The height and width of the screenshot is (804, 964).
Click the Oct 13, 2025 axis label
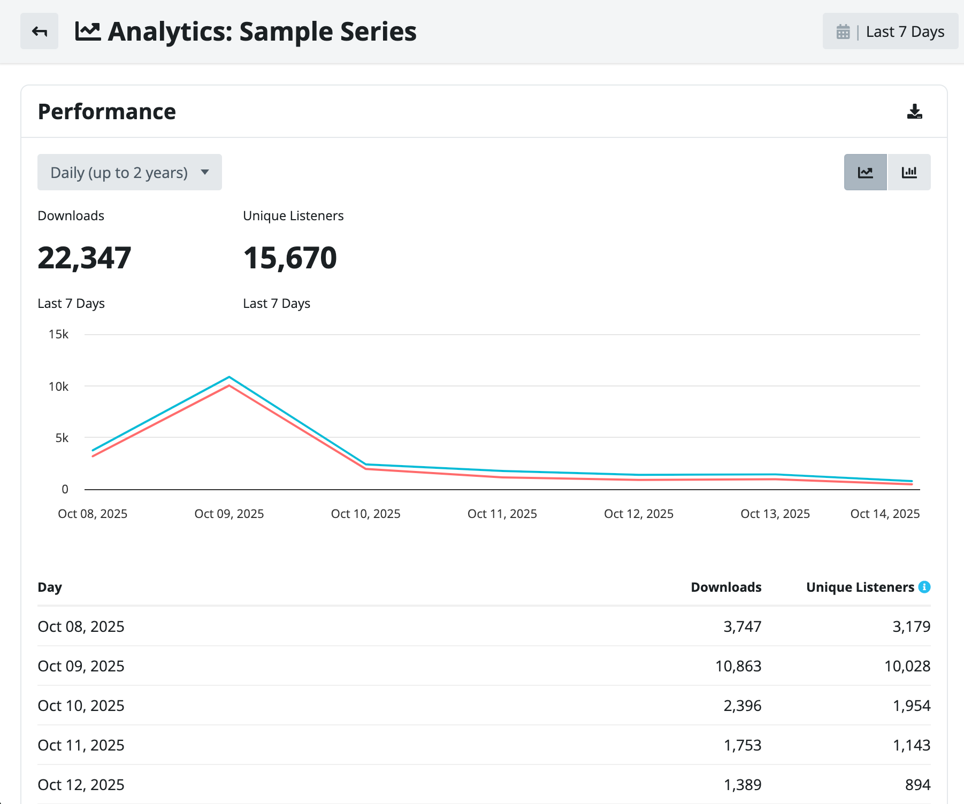[775, 514]
